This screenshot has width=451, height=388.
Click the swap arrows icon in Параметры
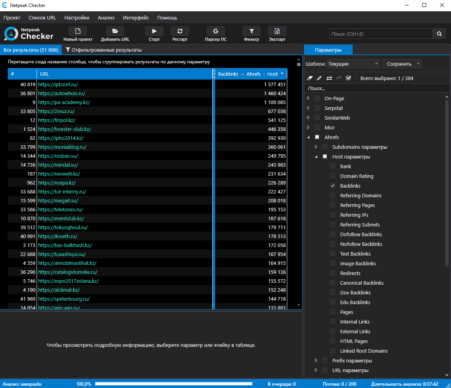pyautogui.click(x=329, y=78)
